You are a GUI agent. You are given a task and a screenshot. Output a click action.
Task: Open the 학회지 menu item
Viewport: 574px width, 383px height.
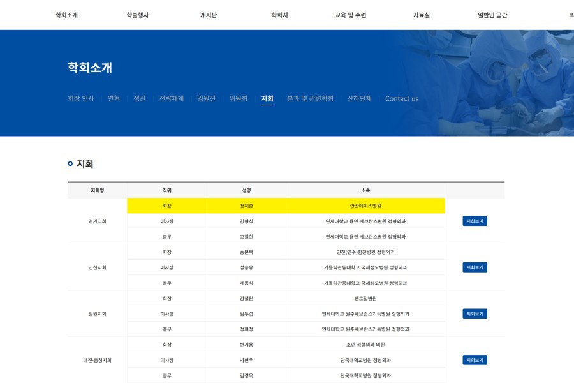tap(279, 15)
